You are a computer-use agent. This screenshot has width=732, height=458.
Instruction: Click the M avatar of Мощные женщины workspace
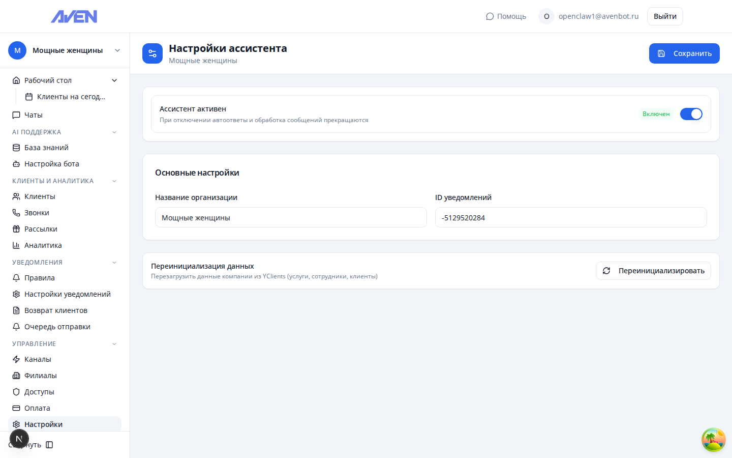(17, 50)
